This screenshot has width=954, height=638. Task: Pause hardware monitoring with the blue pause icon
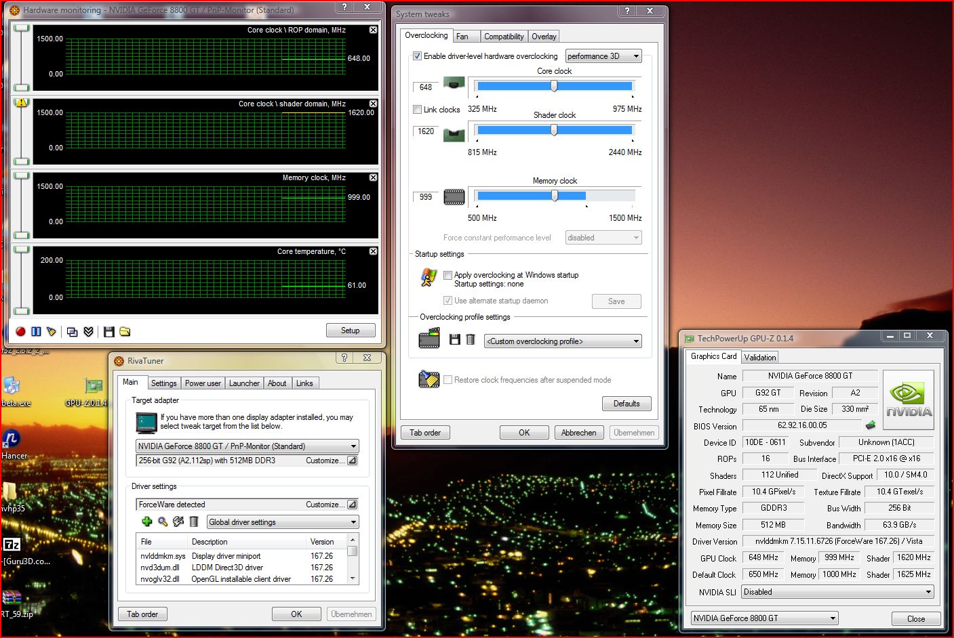point(36,331)
